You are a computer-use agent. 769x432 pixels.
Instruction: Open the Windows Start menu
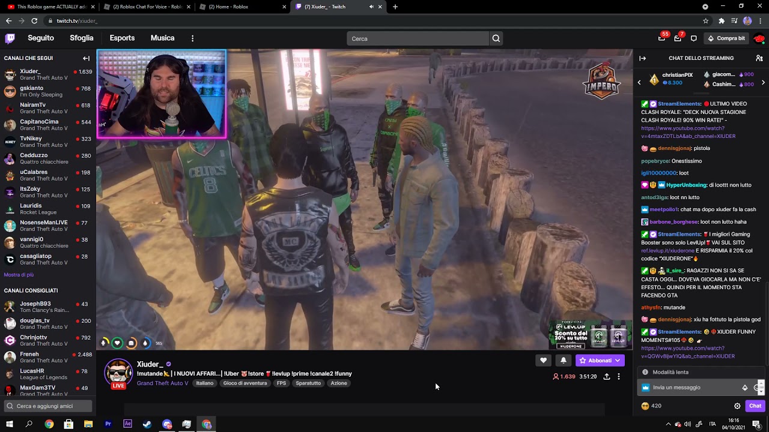[x=10, y=424]
